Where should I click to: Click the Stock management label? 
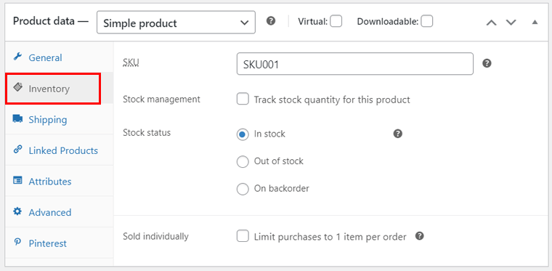point(161,100)
